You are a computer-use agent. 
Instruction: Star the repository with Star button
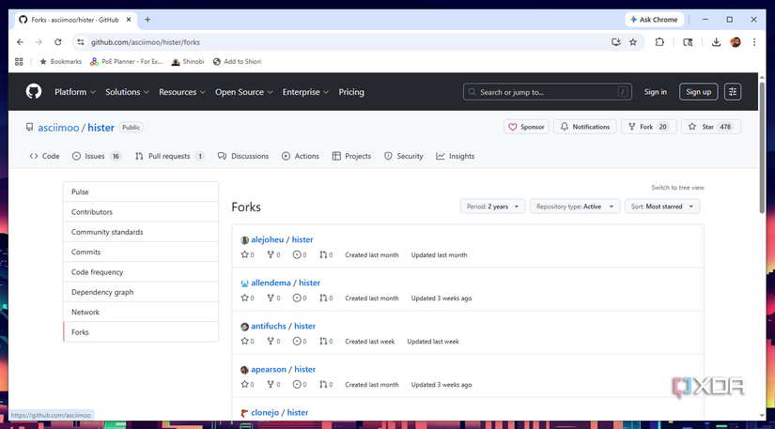[x=711, y=127]
